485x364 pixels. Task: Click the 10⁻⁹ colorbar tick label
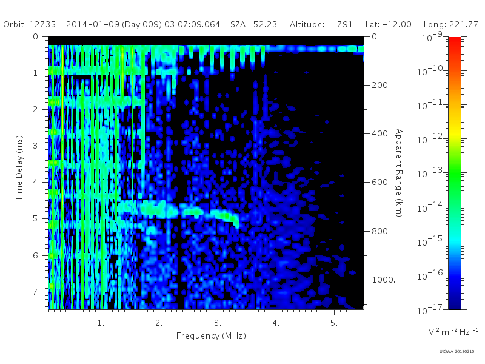coord(432,37)
